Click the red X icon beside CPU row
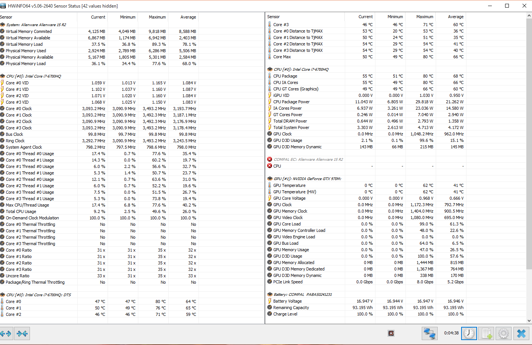The width and height of the screenshot is (532, 345). pyautogui.click(x=270, y=166)
